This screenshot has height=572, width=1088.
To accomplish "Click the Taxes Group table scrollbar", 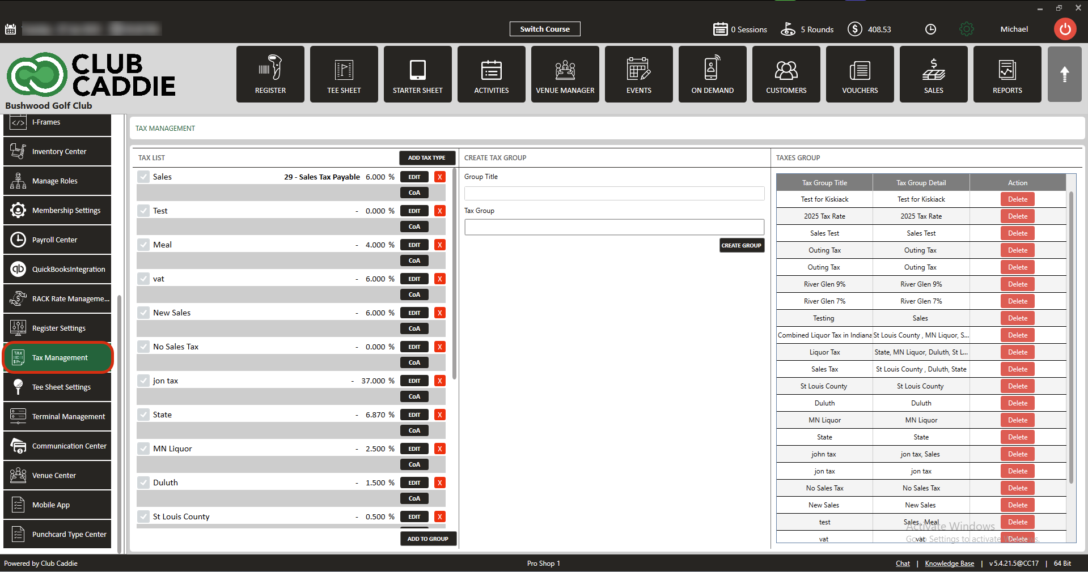I will [x=1071, y=337].
